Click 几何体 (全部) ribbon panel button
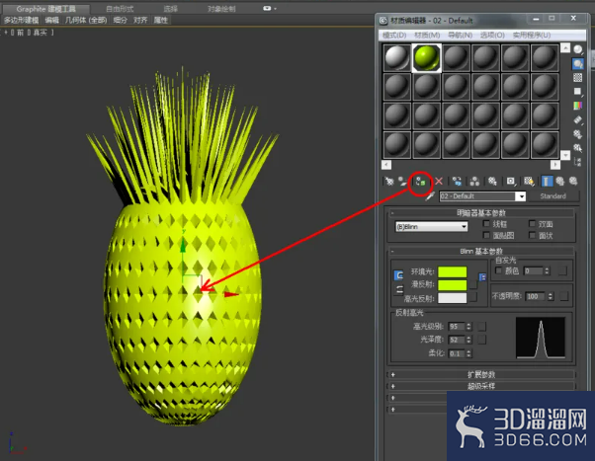Image resolution: width=595 pixels, height=461 pixels. click(86, 20)
